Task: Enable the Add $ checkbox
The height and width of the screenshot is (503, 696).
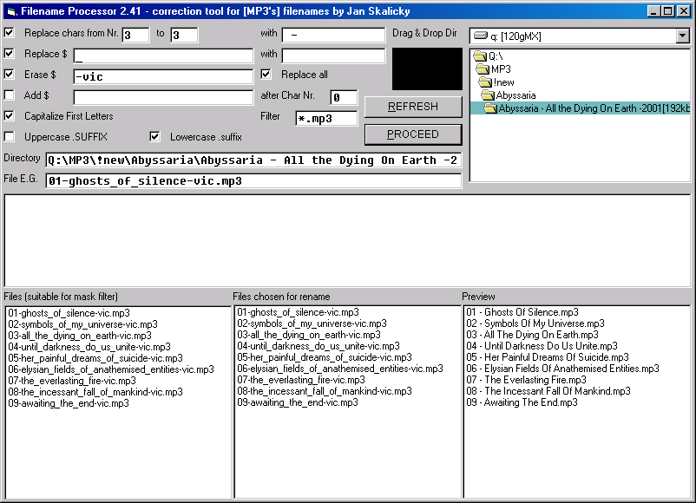Action: pyautogui.click(x=10, y=95)
